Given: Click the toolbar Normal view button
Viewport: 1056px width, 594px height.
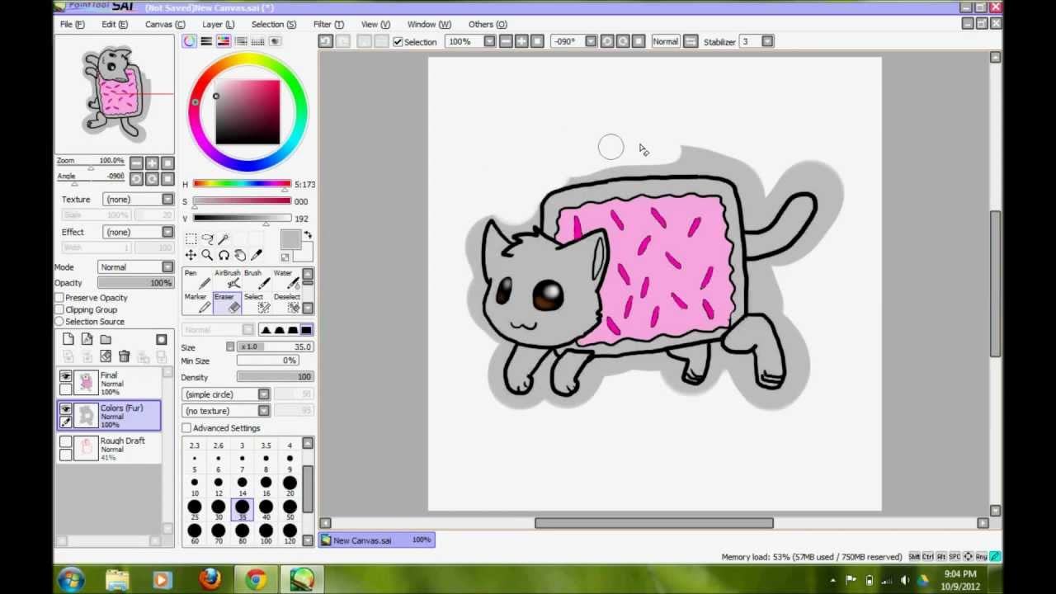Looking at the screenshot, I should tap(665, 41).
